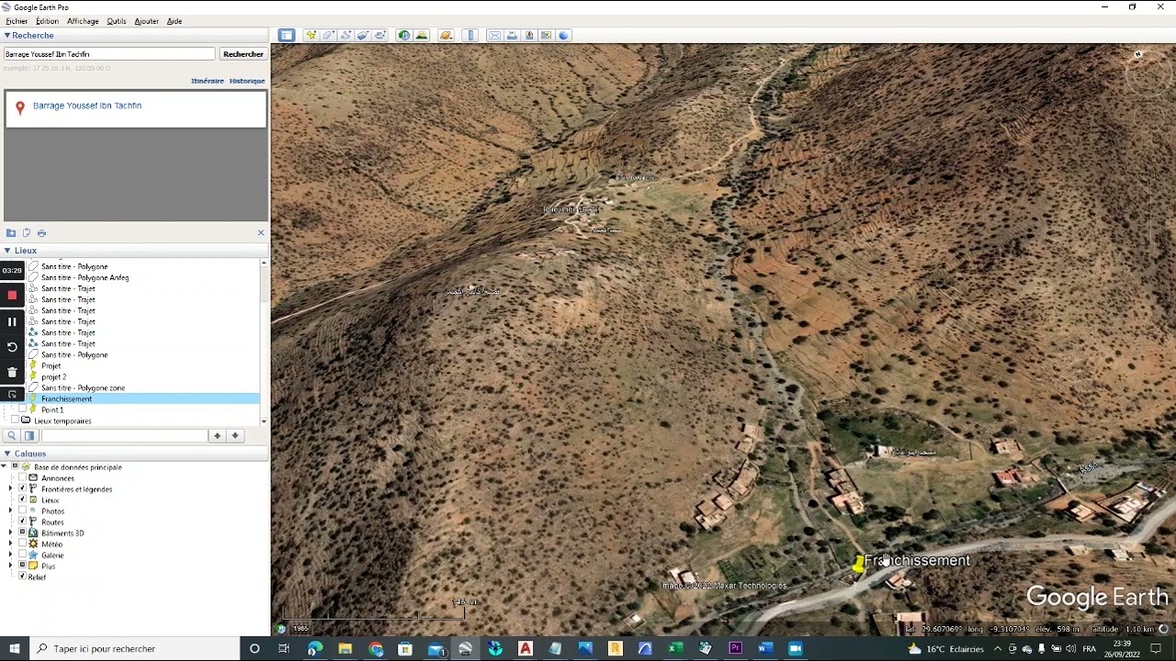Image resolution: width=1176 pixels, height=661 pixels.
Task: Click the Email envelope toolbar icon
Action: [x=494, y=35]
